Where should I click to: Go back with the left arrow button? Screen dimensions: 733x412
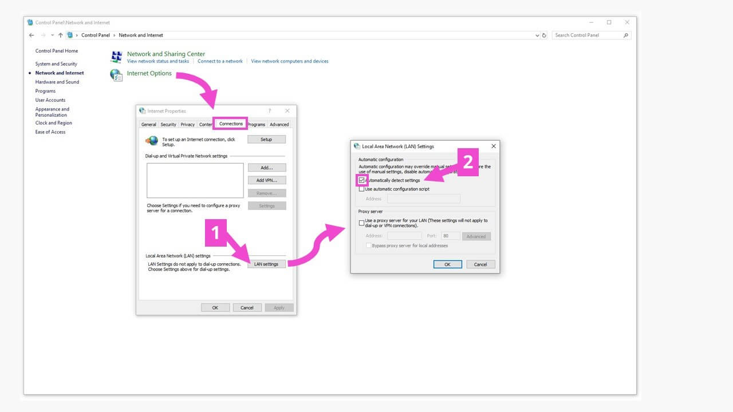31,35
